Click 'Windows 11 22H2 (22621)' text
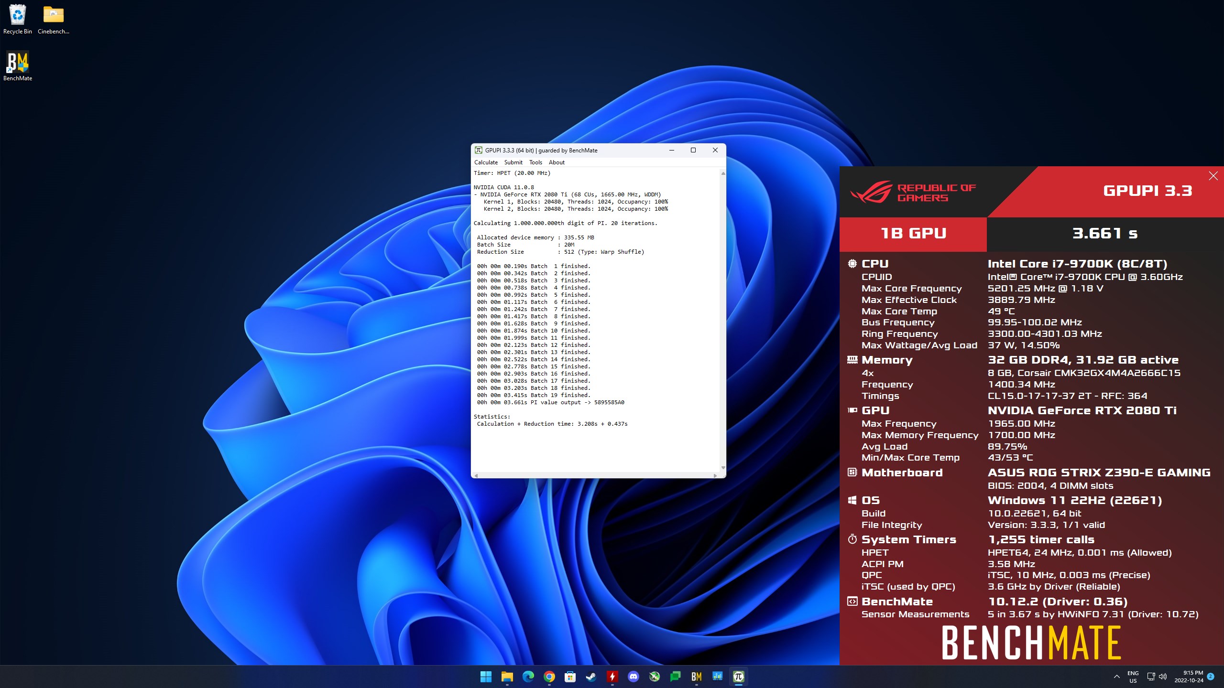Image resolution: width=1224 pixels, height=688 pixels. point(1075,500)
